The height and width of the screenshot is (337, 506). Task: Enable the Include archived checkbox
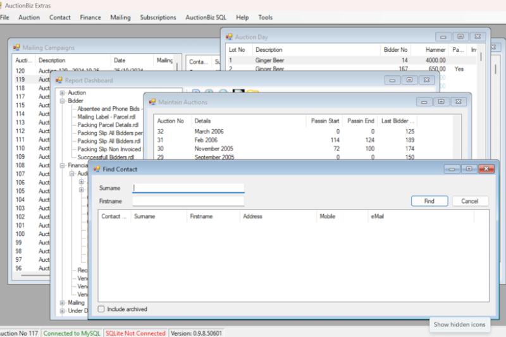pos(101,309)
